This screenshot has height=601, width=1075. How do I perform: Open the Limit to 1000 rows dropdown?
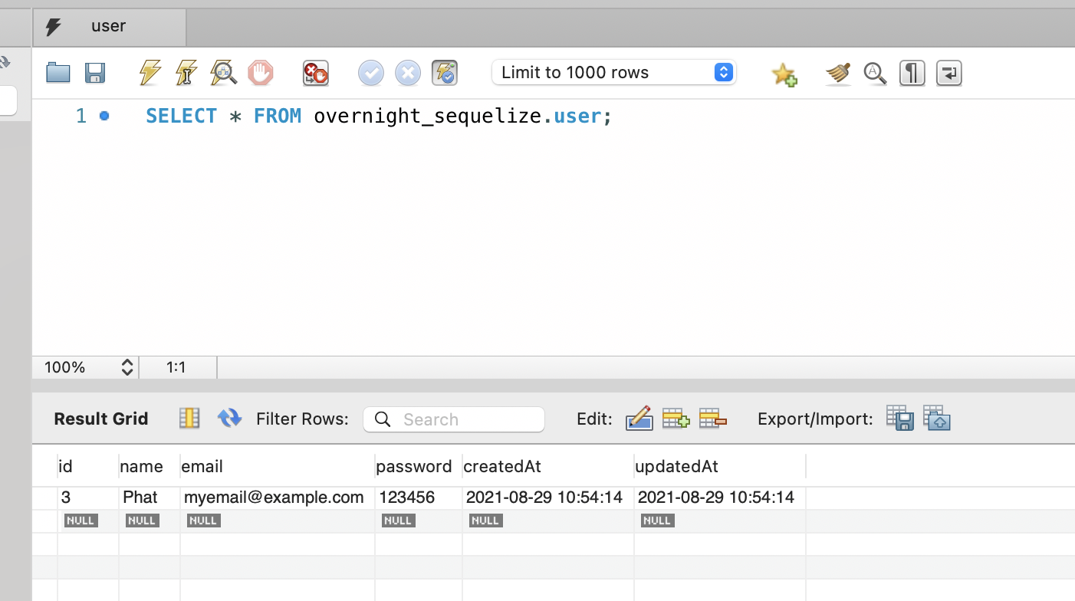613,73
